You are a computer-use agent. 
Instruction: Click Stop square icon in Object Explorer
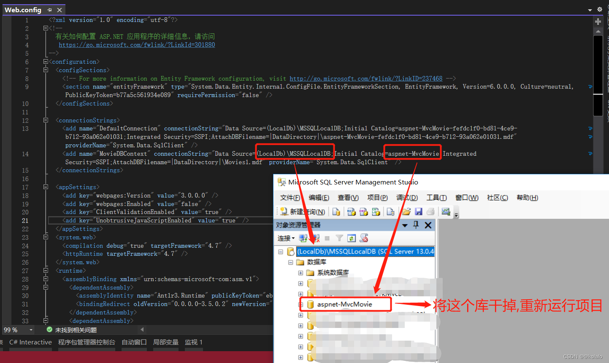click(x=327, y=238)
